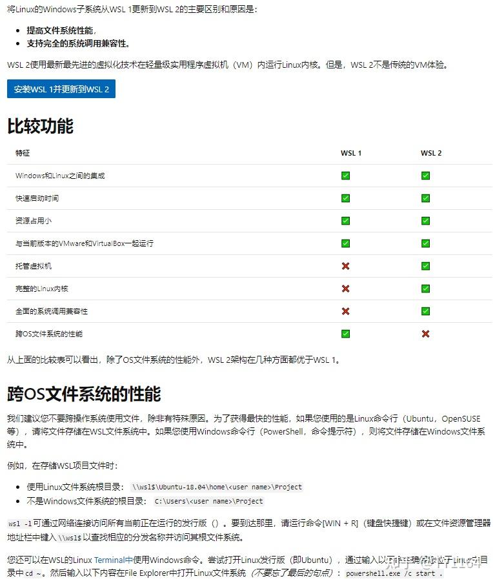Click WSL 1 checkmark in VMware和VirtualBox row

coord(345,243)
